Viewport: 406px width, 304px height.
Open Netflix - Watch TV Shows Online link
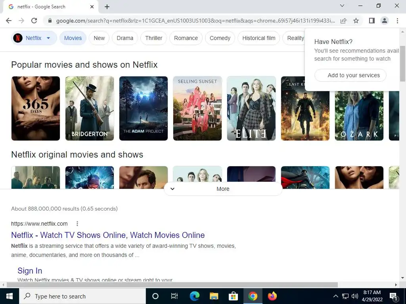(108, 235)
